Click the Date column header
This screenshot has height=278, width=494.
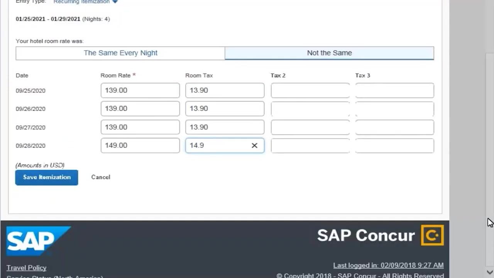point(22,75)
